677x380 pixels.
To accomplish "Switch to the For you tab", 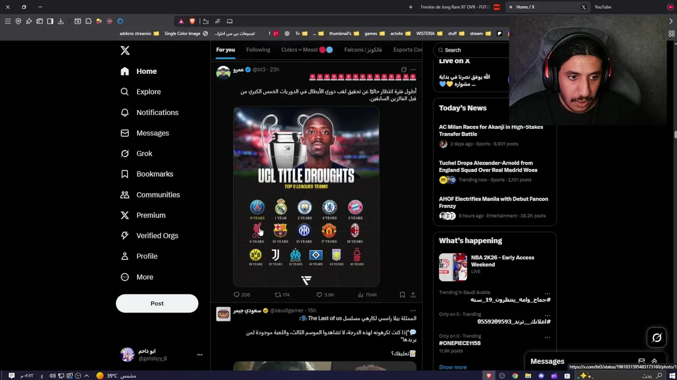I will coord(225,50).
